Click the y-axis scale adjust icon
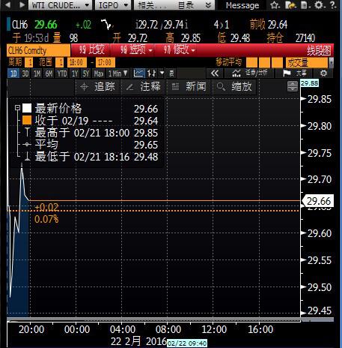The height and width of the screenshot is (348, 342). point(293,86)
